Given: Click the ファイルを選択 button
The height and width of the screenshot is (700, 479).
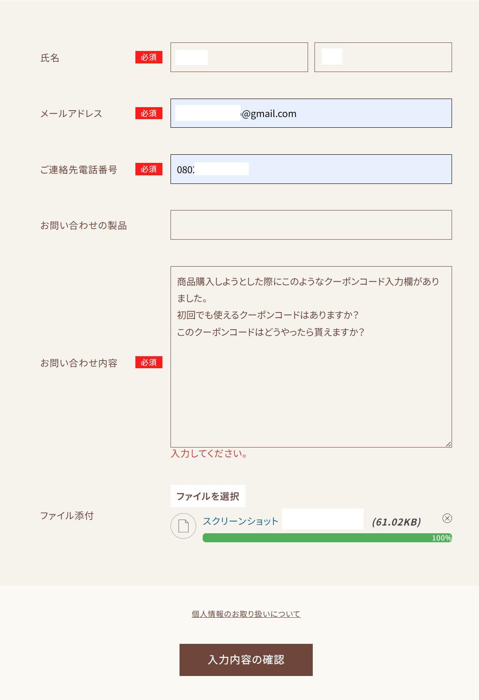Looking at the screenshot, I should click(x=208, y=496).
